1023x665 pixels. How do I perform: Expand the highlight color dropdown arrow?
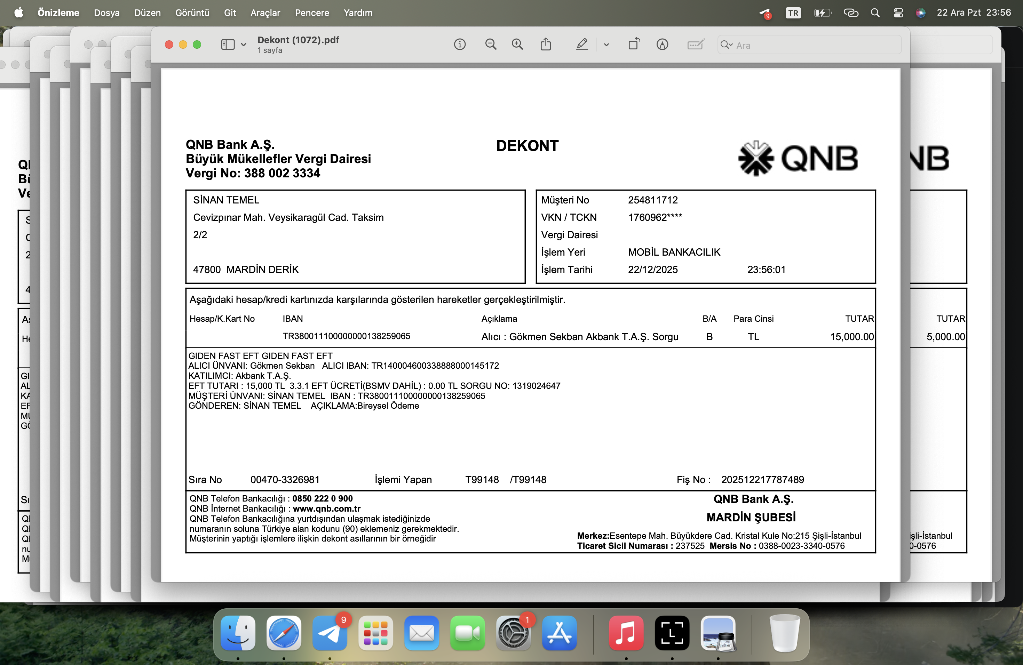pos(606,45)
